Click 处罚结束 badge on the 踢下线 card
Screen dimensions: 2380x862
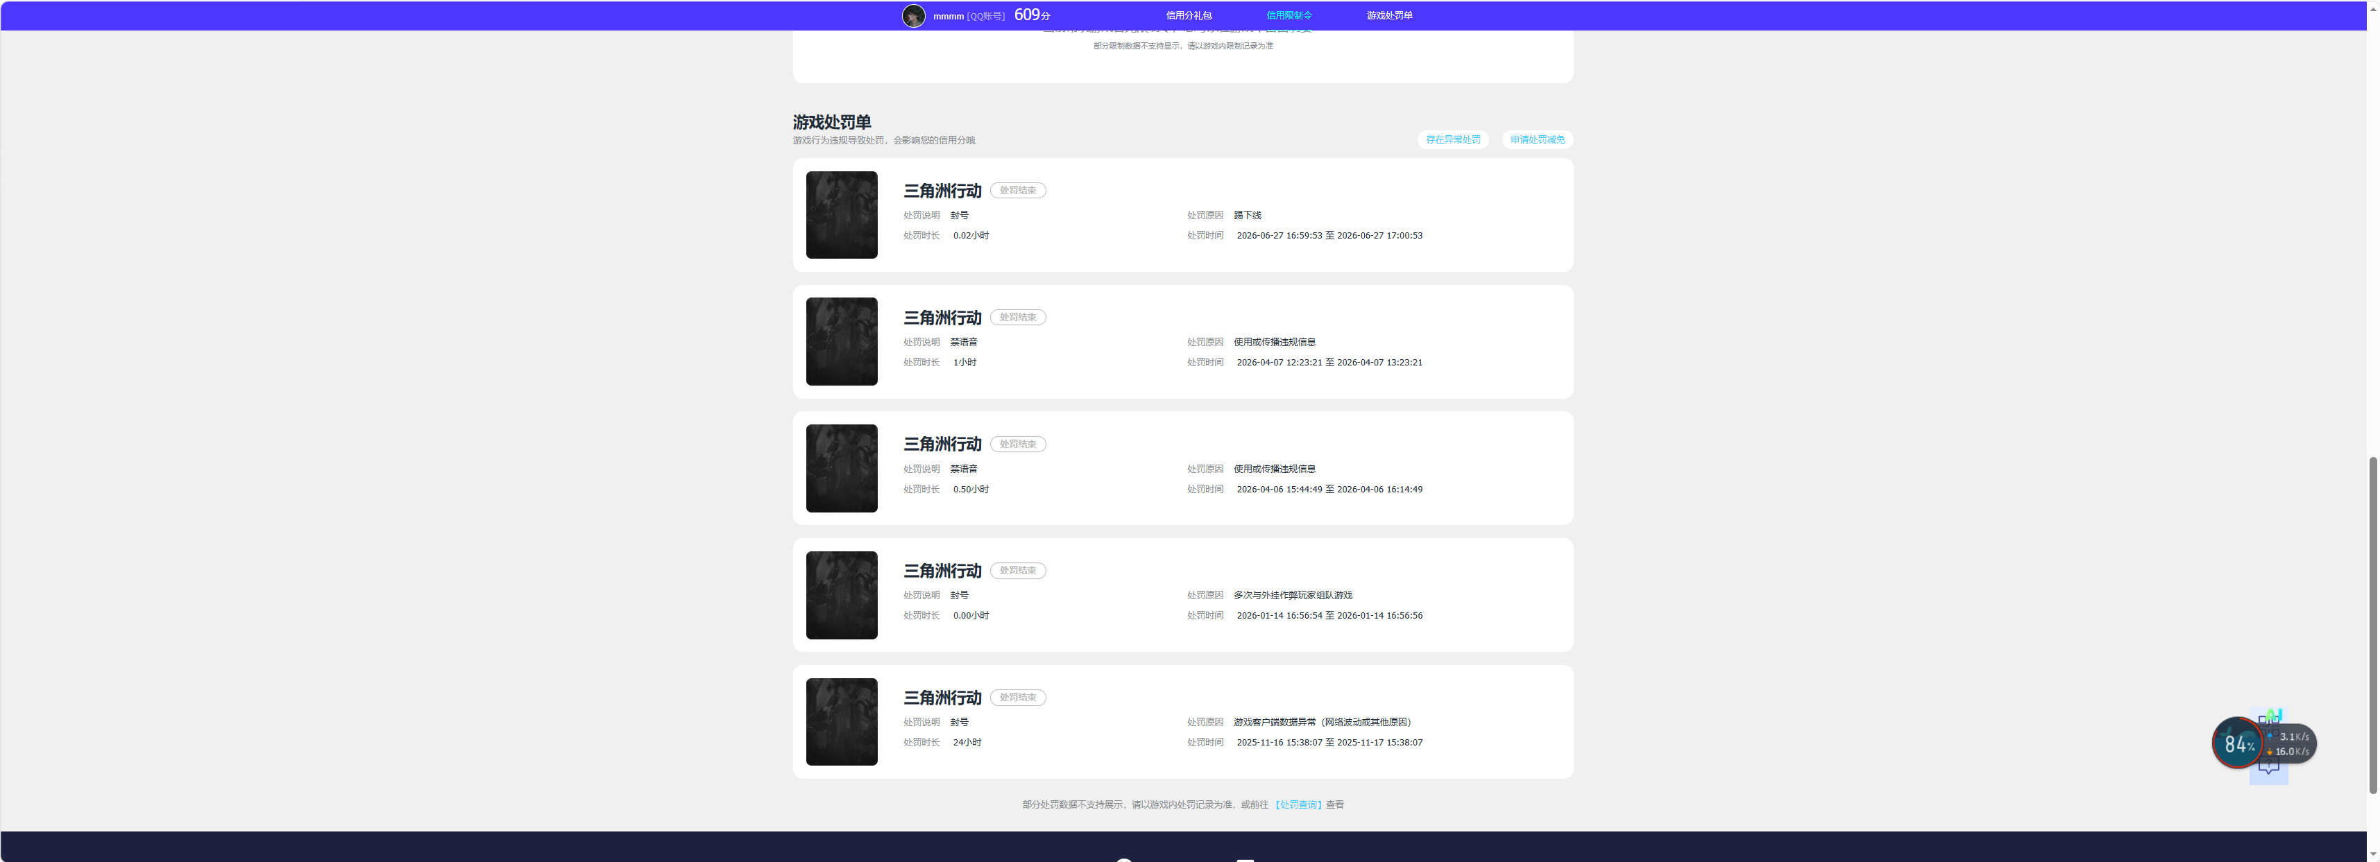1018,190
